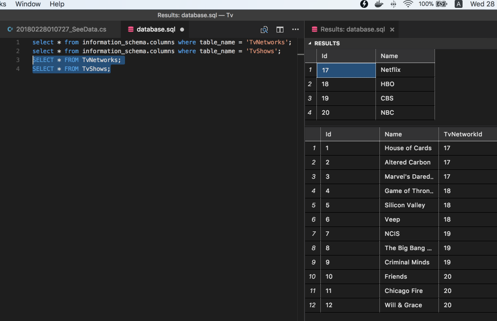Click the Docker whale icon in menu bar
The height and width of the screenshot is (321, 497).
click(x=379, y=4)
